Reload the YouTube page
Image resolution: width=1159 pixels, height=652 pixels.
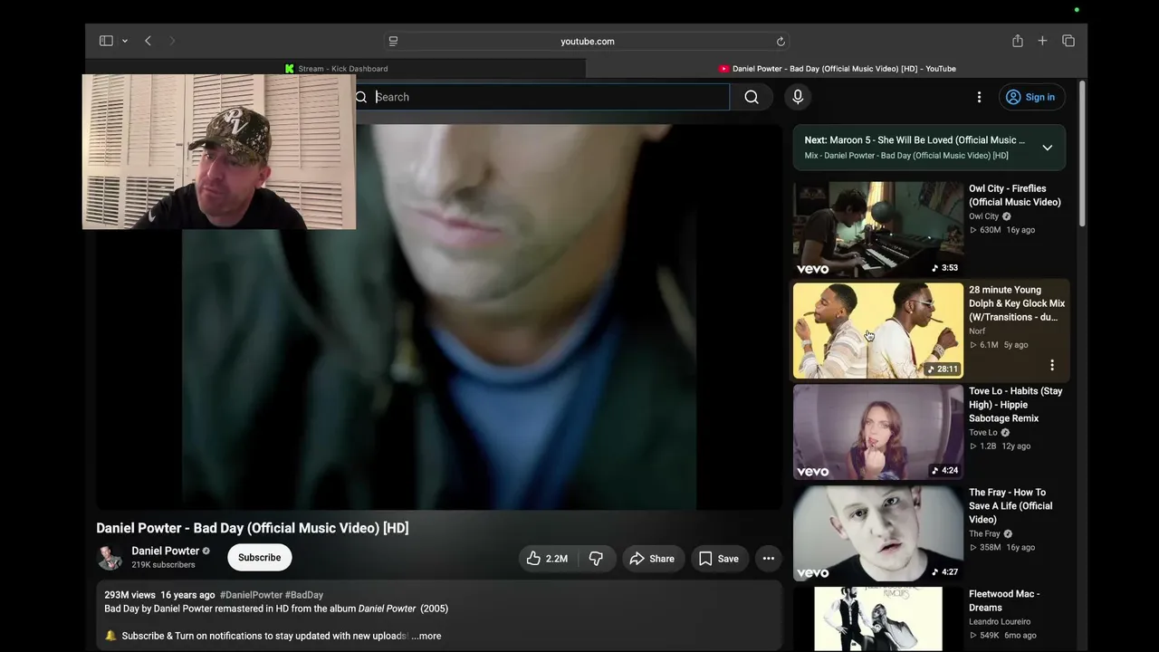[781, 41]
